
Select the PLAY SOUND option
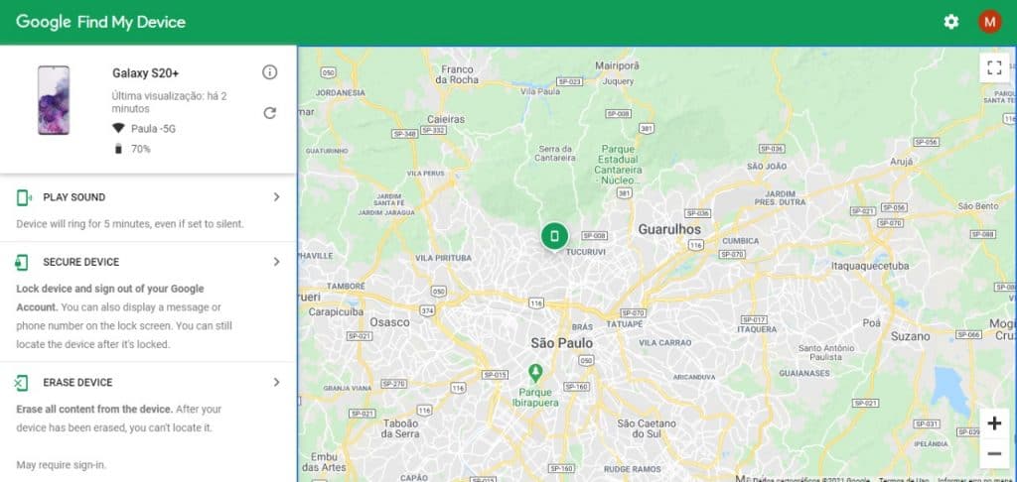pos(74,197)
